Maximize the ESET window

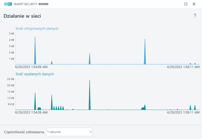tap(186, 4)
